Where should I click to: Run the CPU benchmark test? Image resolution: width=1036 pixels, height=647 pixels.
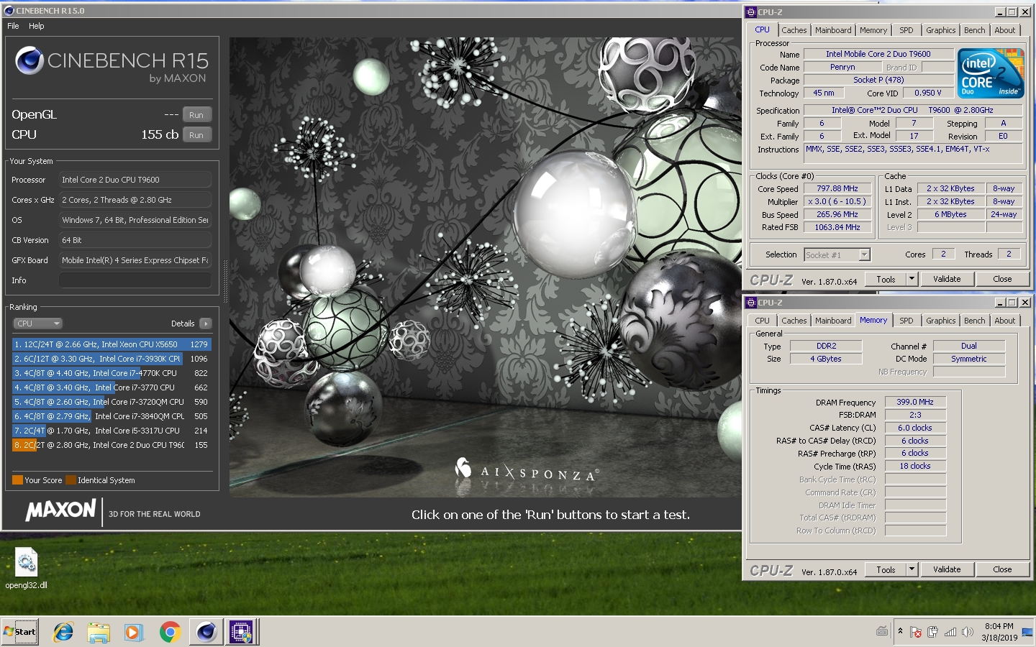click(196, 135)
